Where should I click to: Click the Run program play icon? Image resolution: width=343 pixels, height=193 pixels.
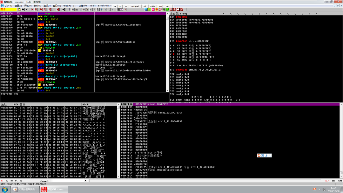click(x=32, y=10)
